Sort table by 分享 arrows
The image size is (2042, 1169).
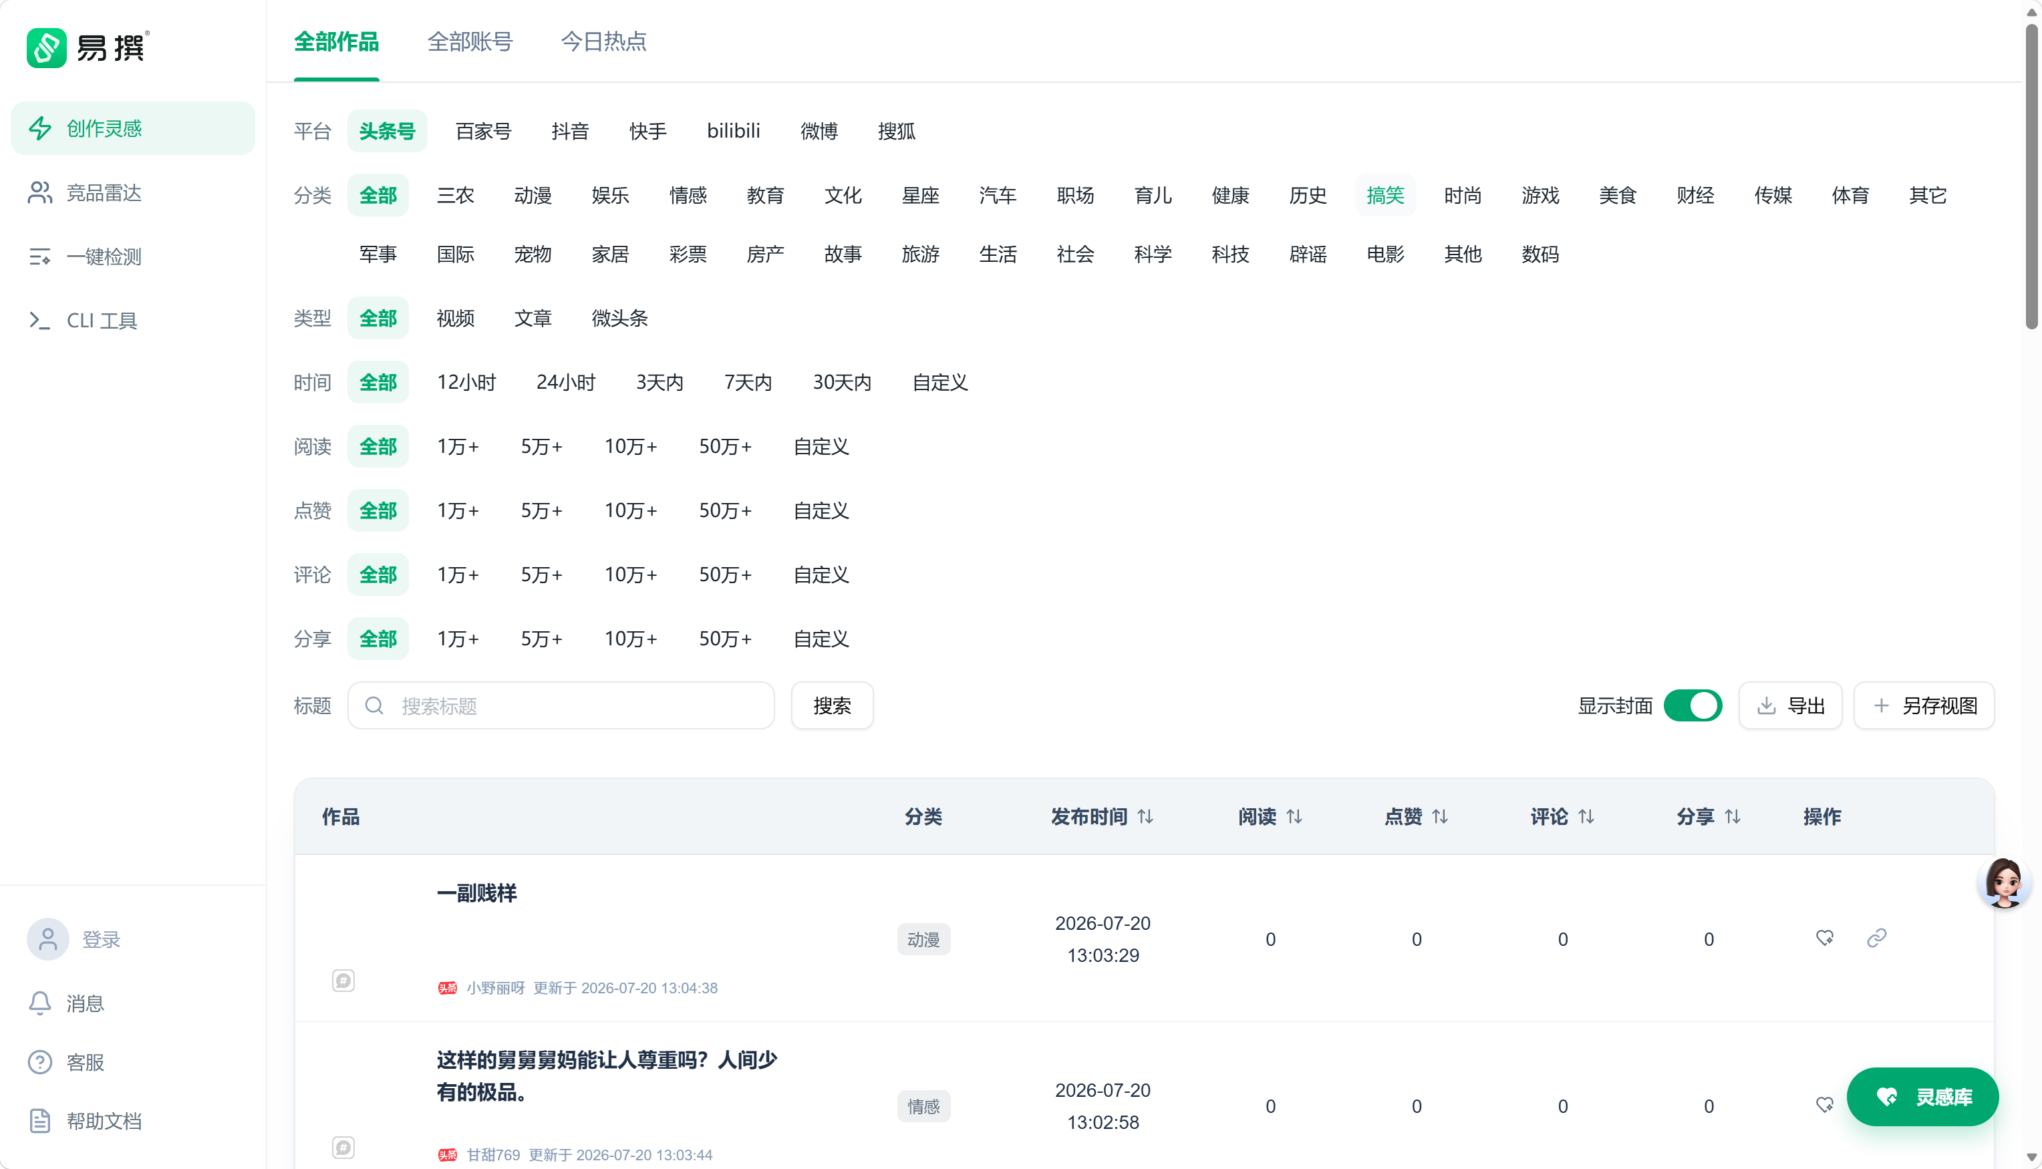pos(1733,816)
